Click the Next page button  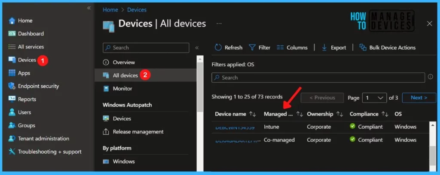point(419,98)
